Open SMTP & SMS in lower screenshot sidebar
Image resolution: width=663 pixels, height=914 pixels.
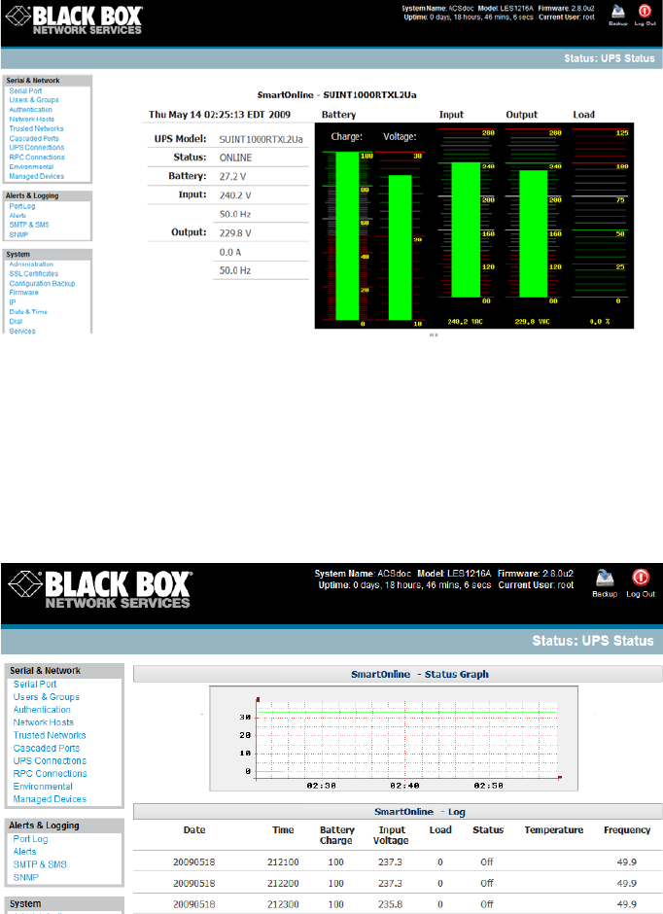point(40,865)
